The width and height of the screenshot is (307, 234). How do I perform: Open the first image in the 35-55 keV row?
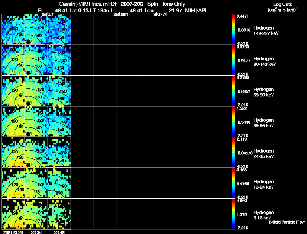[13, 121]
